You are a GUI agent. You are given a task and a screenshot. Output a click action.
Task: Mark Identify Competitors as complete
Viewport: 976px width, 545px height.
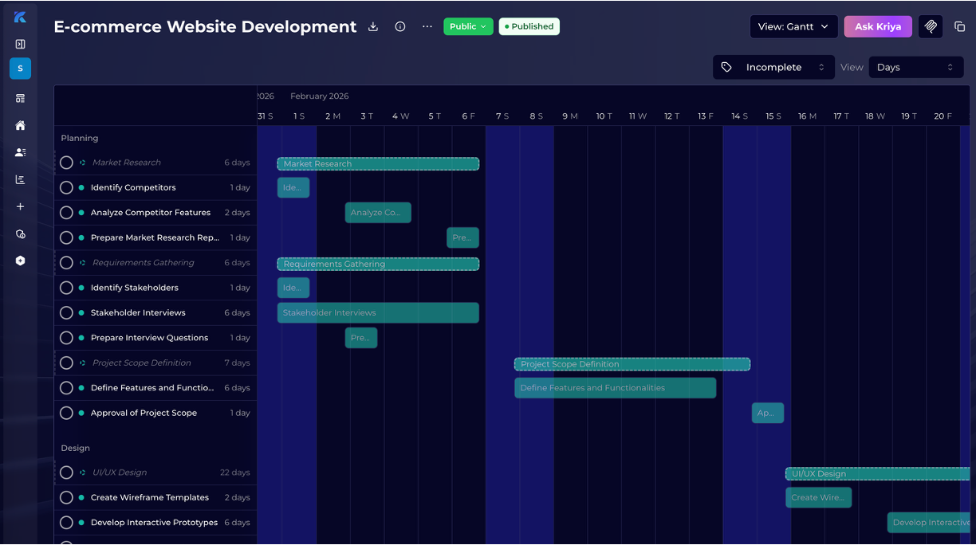(66, 187)
